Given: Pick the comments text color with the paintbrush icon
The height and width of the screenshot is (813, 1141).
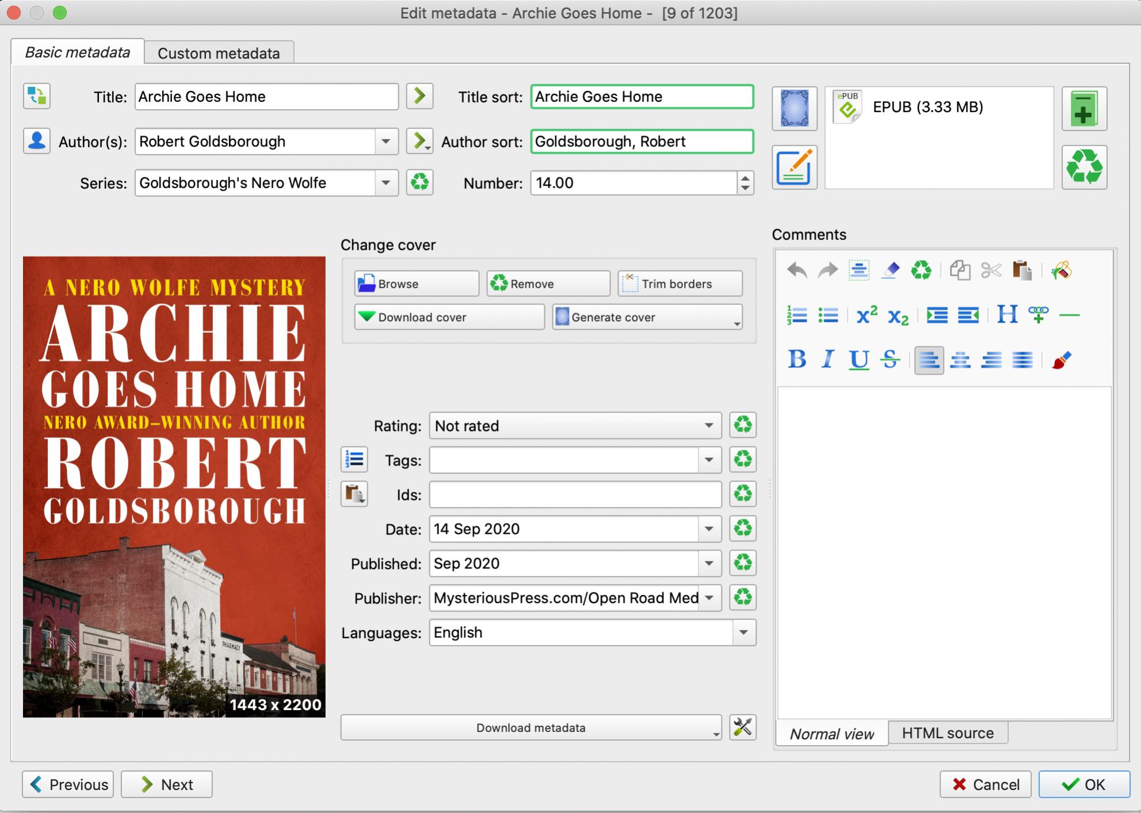Looking at the screenshot, I should coord(1061,360).
